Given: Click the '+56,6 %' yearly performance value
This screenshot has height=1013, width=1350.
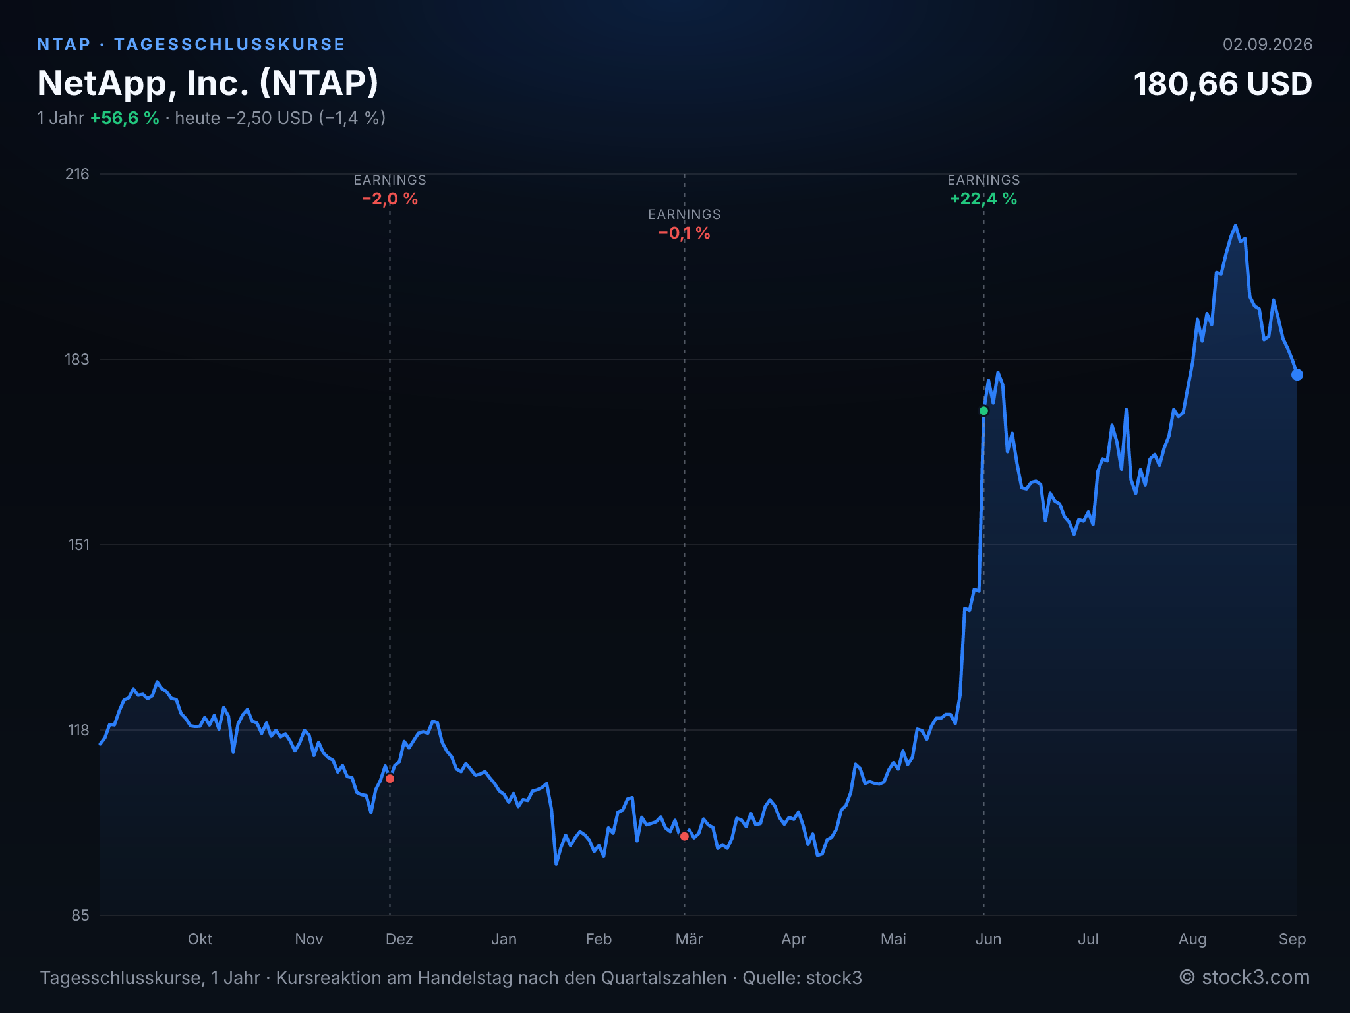Looking at the screenshot, I should [x=125, y=118].
